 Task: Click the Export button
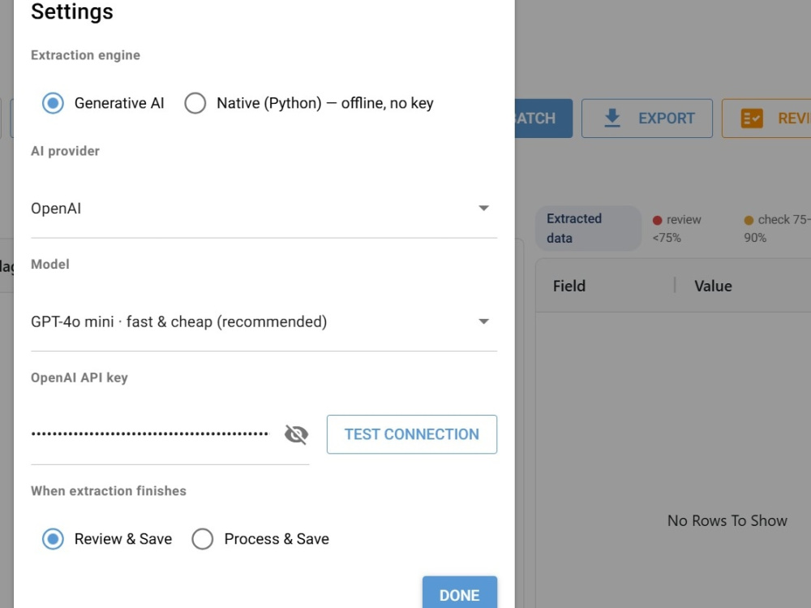(647, 118)
